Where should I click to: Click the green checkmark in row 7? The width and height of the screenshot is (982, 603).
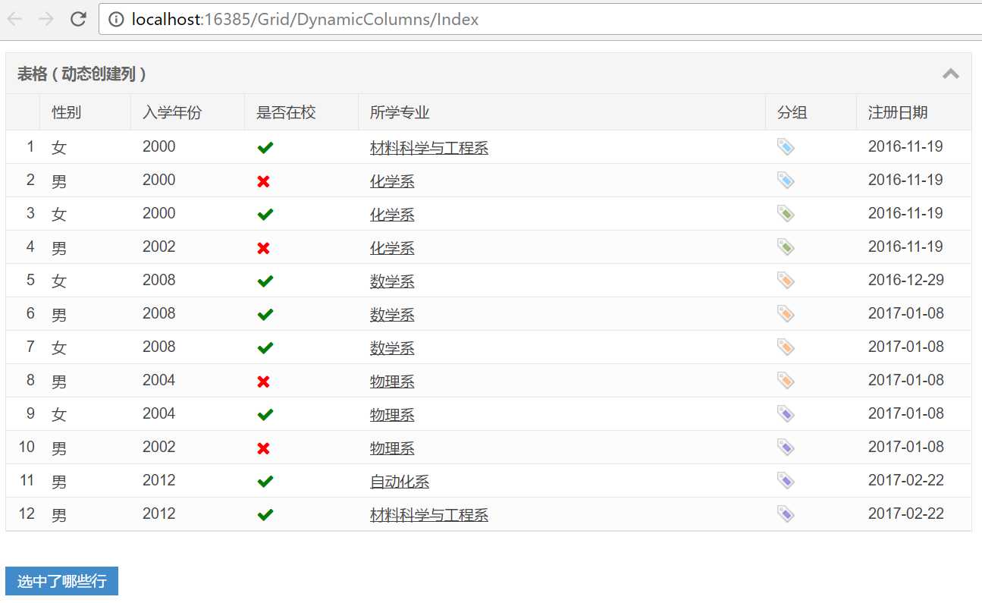(x=265, y=348)
